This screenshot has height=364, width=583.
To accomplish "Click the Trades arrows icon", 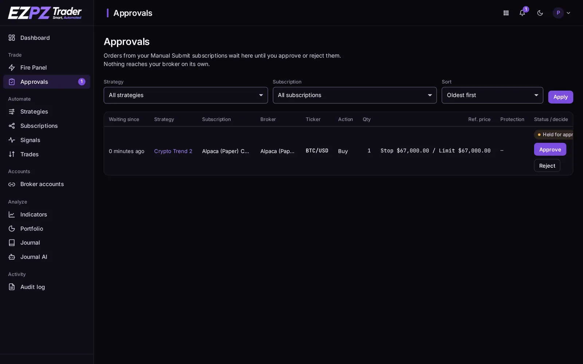I will (12, 154).
